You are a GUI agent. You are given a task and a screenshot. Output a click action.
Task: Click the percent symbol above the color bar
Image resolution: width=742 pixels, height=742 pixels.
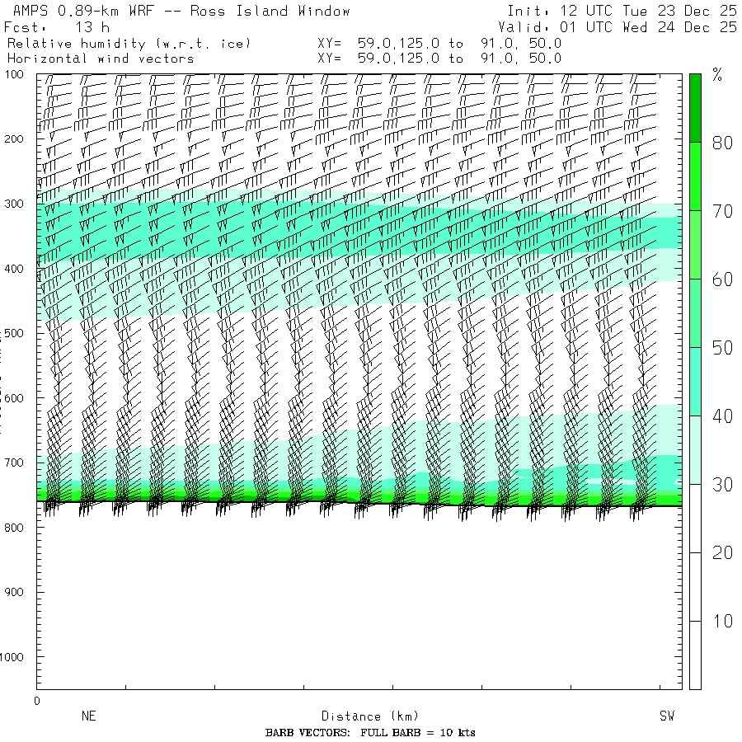717,77
